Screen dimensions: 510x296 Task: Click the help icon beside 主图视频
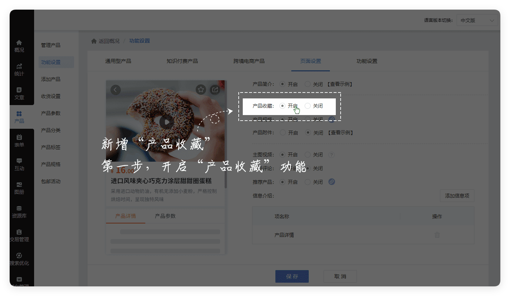[x=331, y=155]
